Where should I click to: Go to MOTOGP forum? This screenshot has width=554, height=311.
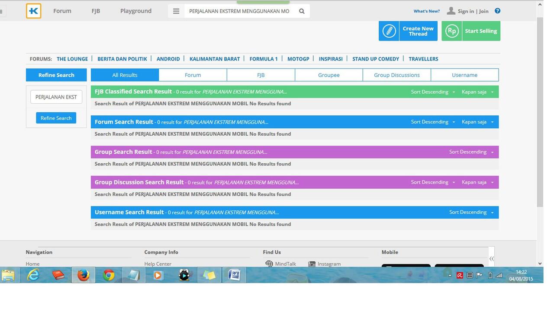[298, 59]
